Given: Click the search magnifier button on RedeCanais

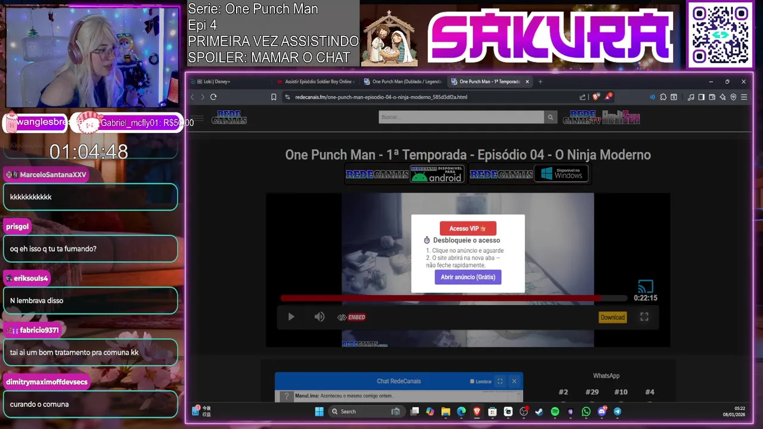Looking at the screenshot, I should tap(551, 117).
